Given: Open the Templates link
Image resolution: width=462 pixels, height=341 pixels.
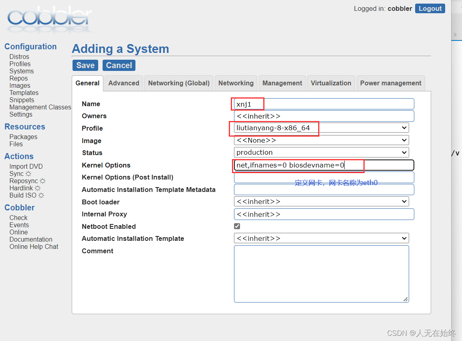Looking at the screenshot, I should tap(24, 93).
